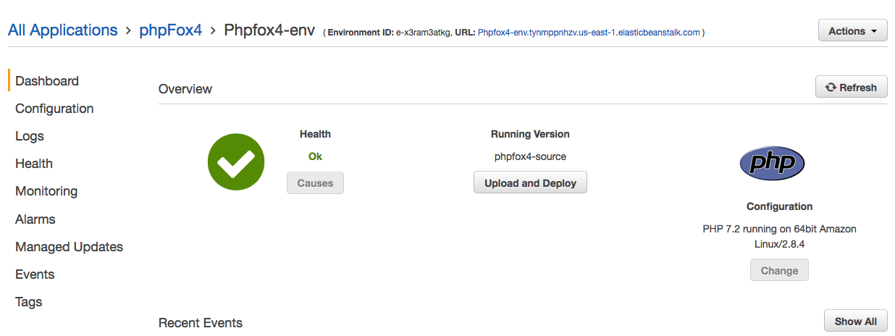Open Tags in the sidebar

click(29, 302)
